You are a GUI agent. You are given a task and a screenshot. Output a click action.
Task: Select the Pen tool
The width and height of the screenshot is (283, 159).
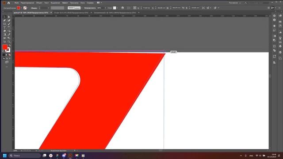5,21
